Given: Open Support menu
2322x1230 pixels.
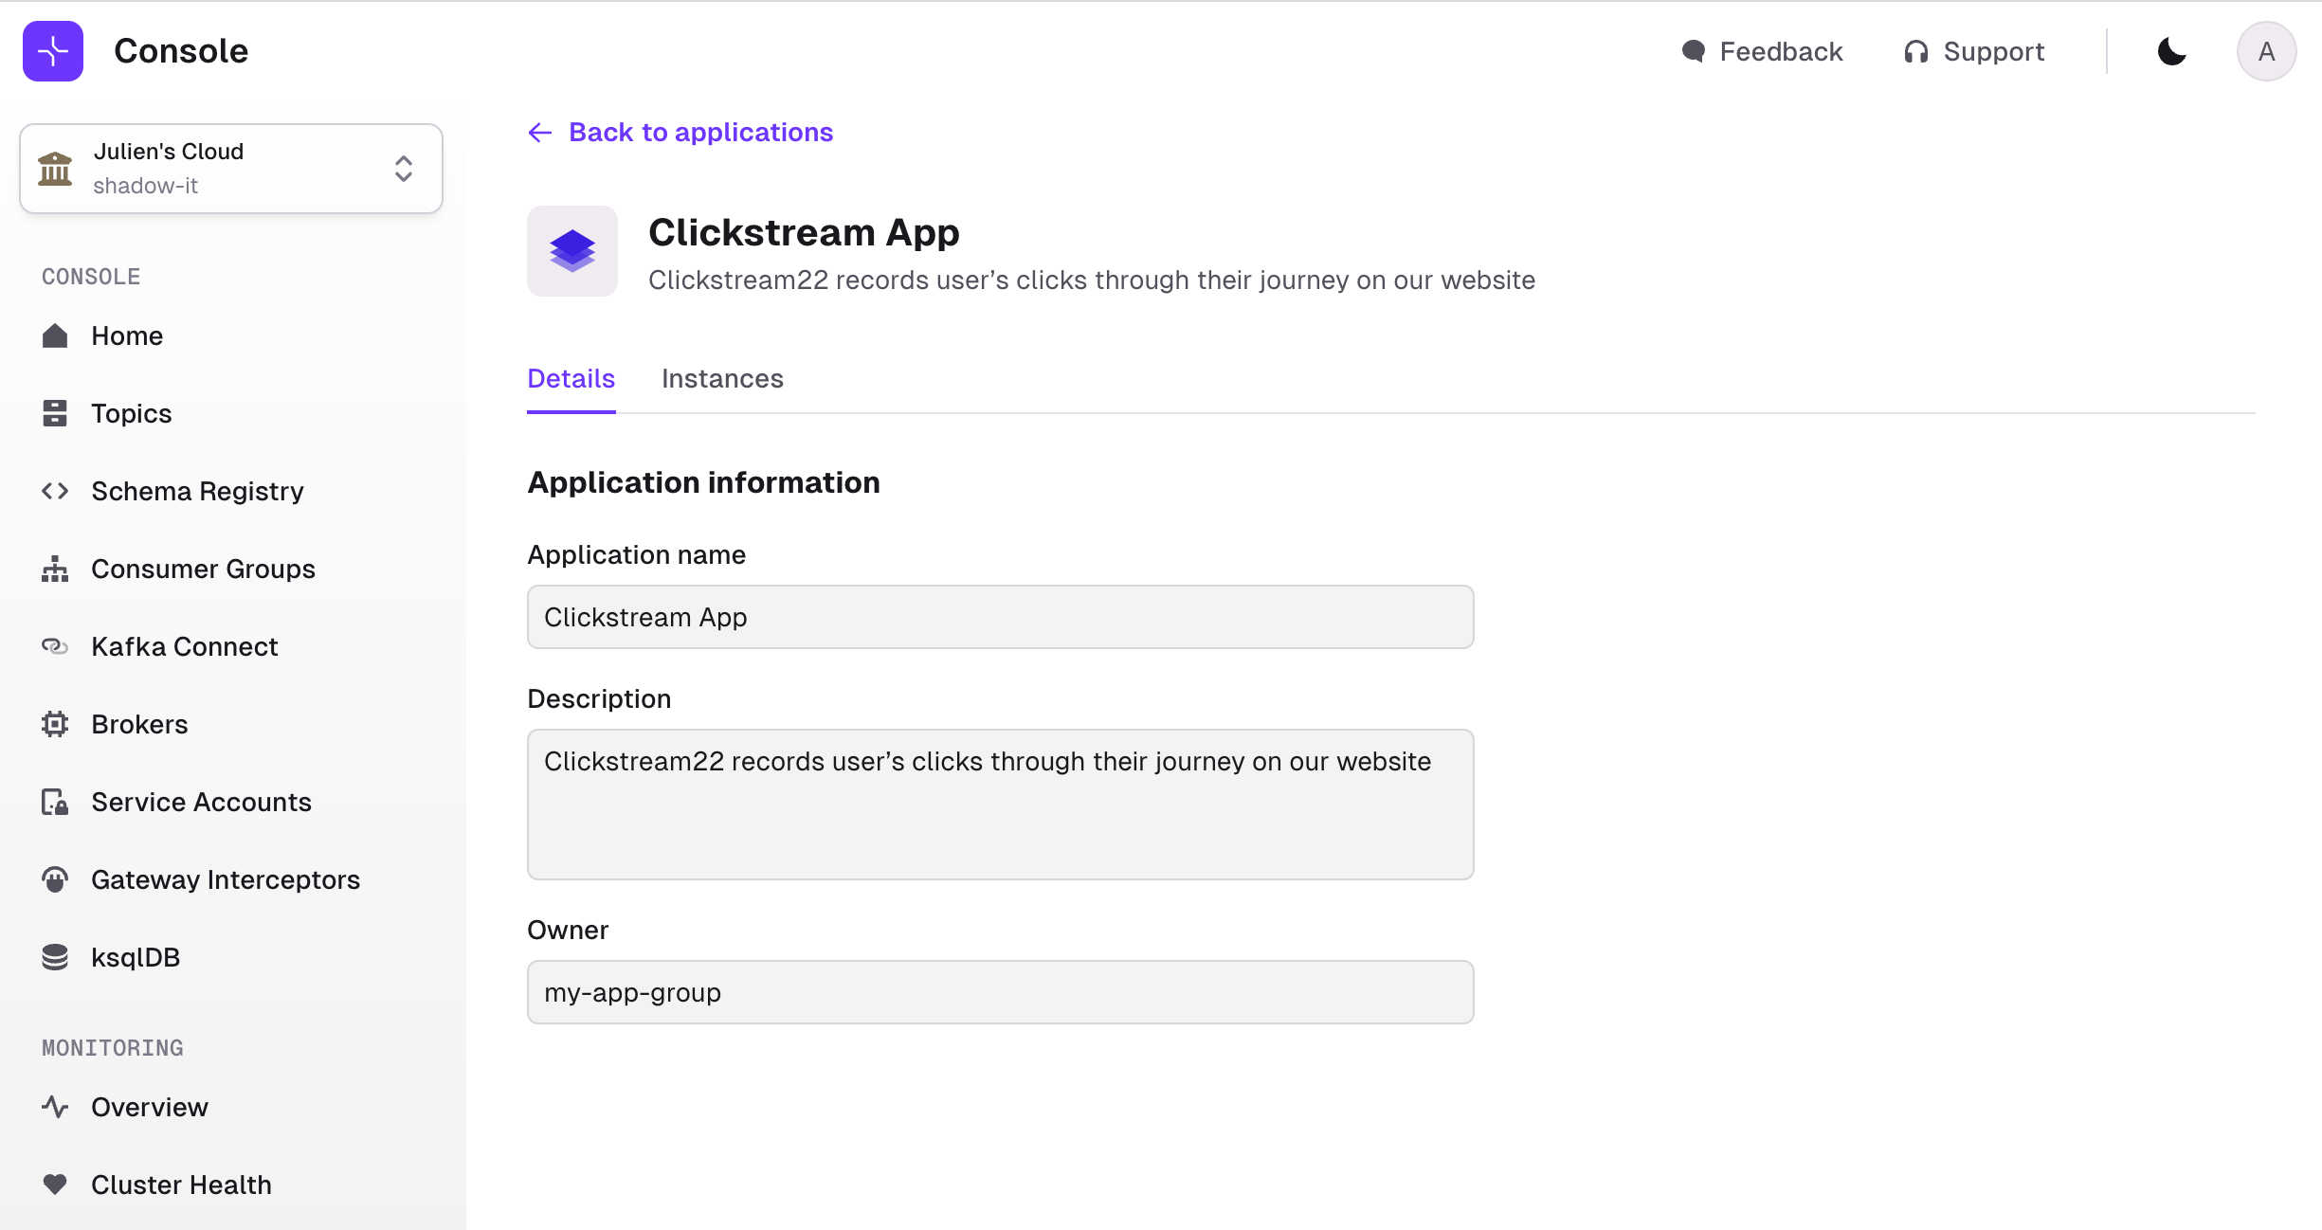Looking at the screenshot, I should [1973, 49].
